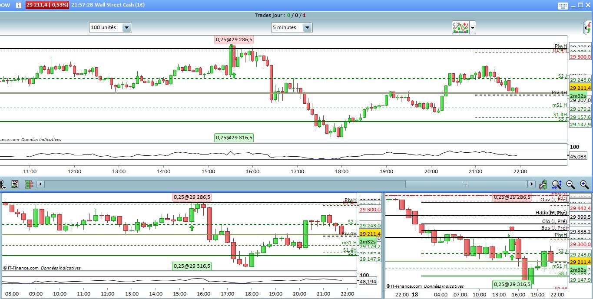Click the Trades jour counter text
Image resolution: width=593 pixels, height=299 pixels.
(x=281, y=15)
